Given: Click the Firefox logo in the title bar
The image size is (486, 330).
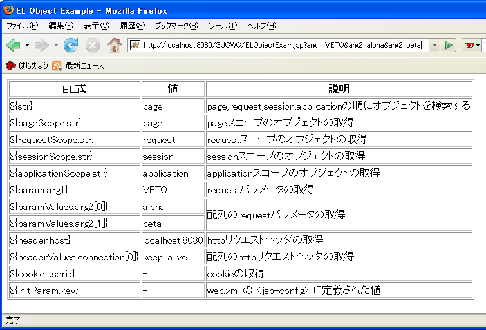Looking at the screenshot, I should 8,10.
